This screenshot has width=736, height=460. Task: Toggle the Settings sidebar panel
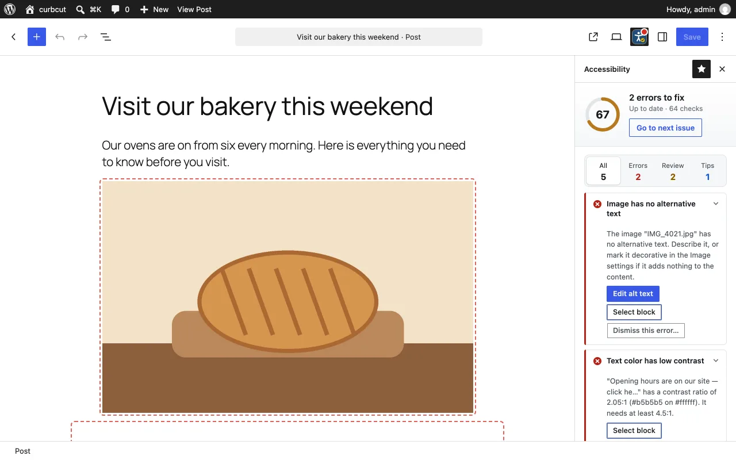[x=662, y=37]
